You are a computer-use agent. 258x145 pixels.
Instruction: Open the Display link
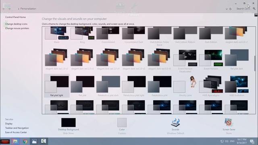(x=9, y=124)
